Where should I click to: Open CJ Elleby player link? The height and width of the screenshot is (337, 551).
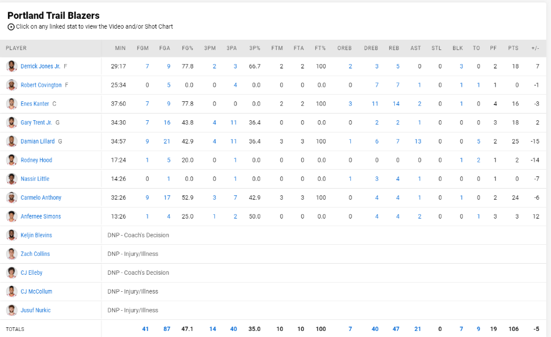click(x=31, y=272)
